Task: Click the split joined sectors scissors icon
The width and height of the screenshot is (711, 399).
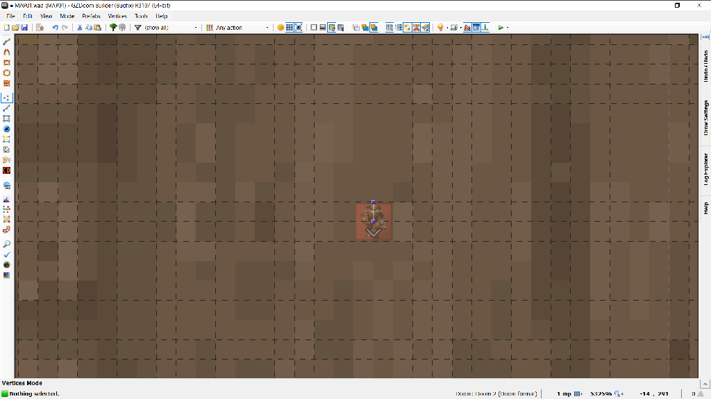Action: [x=417, y=28]
